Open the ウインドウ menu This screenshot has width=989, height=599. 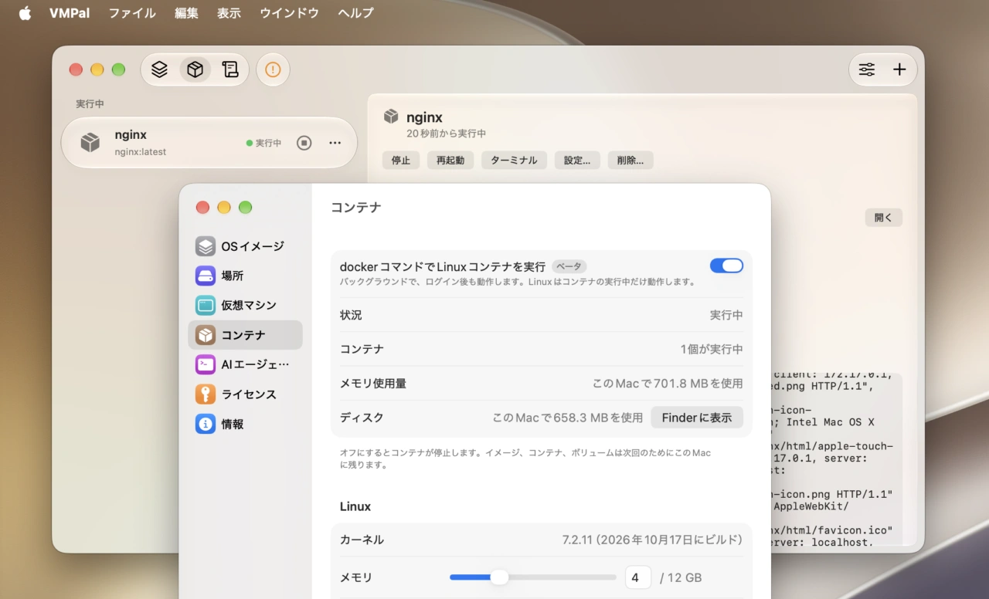(289, 13)
